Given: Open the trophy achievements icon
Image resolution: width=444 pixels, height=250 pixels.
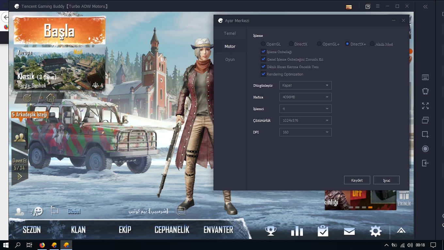Looking at the screenshot, I should pos(271,231).
